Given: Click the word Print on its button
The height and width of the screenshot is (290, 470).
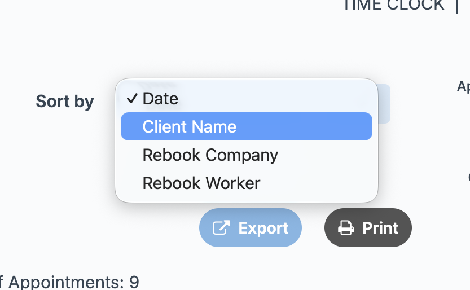Looking at the screenshot, I should click(380, 228).
